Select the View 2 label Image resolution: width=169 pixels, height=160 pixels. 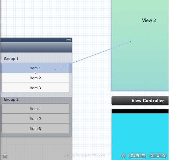(x=149, y=20)
